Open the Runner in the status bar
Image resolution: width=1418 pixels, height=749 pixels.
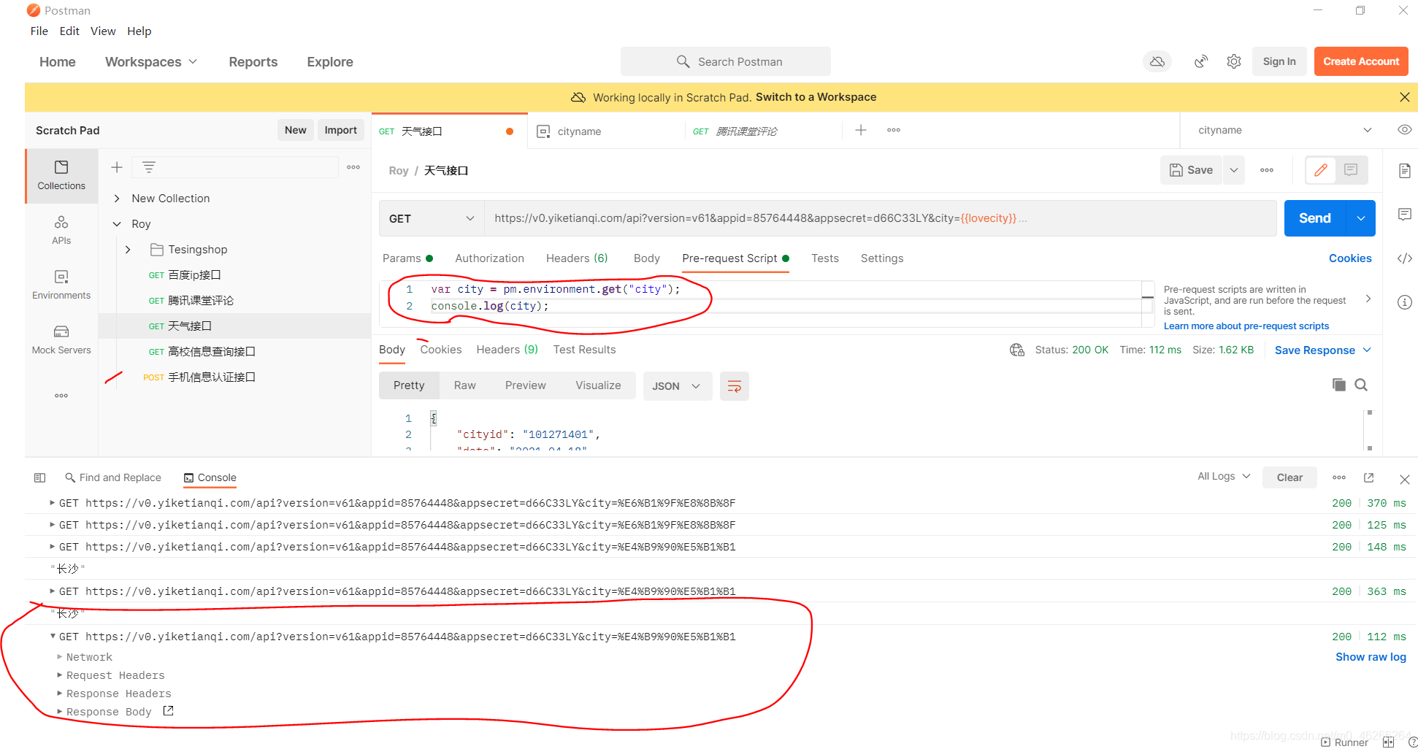coord(1345,742)
